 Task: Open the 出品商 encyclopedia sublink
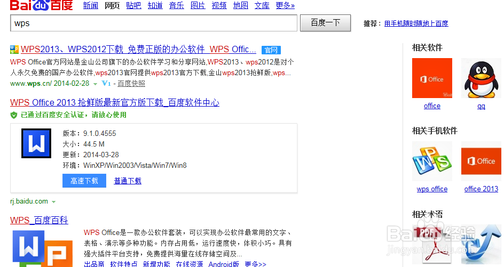(94, 264)
